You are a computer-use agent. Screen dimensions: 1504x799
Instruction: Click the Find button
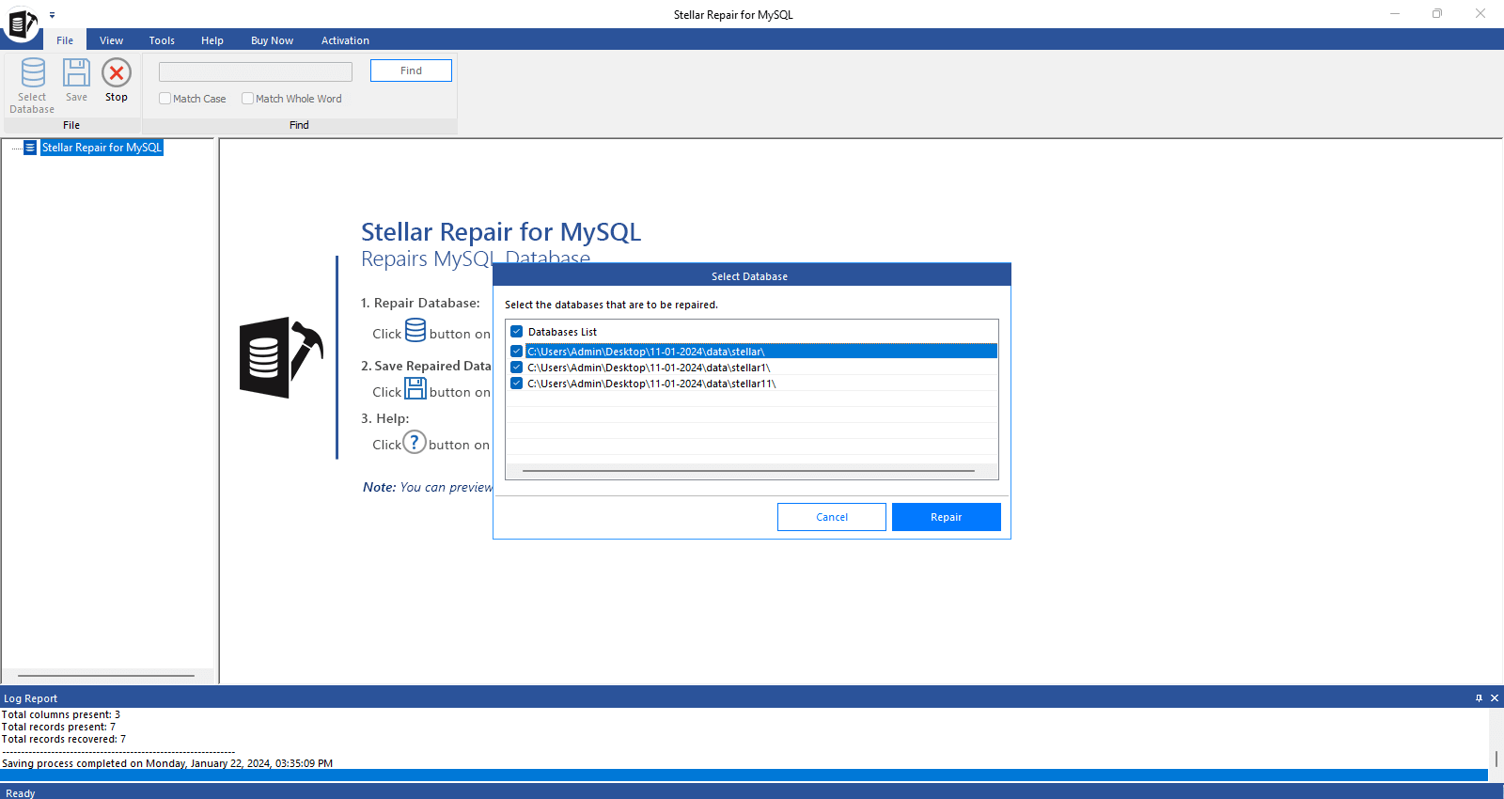tap(411, 70)
